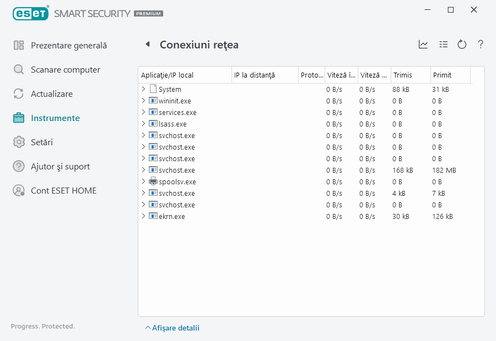This screenshot has height=341, width=496.
Task: Click the System file icon
Action: 153,89
